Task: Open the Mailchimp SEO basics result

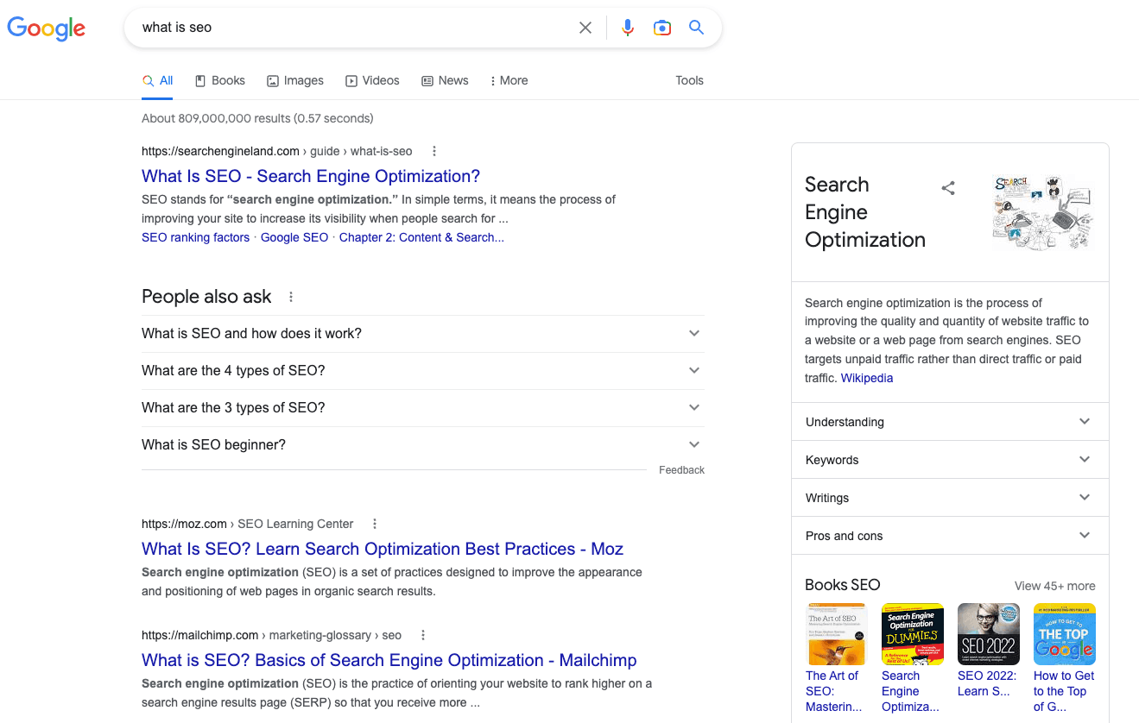Action: pyautogui.click(x=389, y=660)
